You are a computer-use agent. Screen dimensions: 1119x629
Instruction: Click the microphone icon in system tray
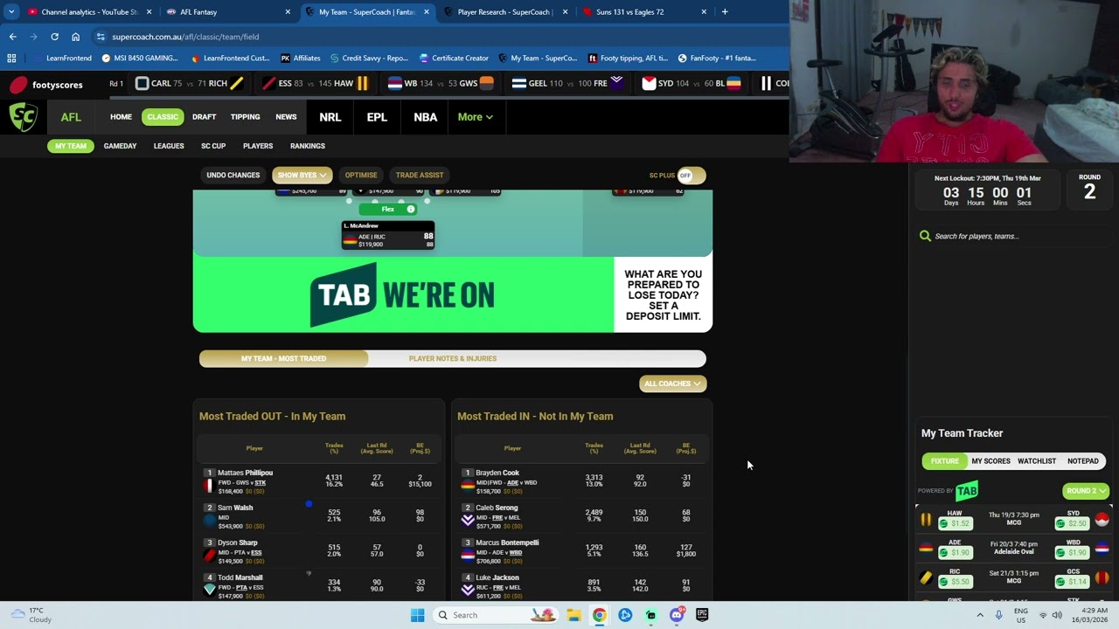(998, 615)
